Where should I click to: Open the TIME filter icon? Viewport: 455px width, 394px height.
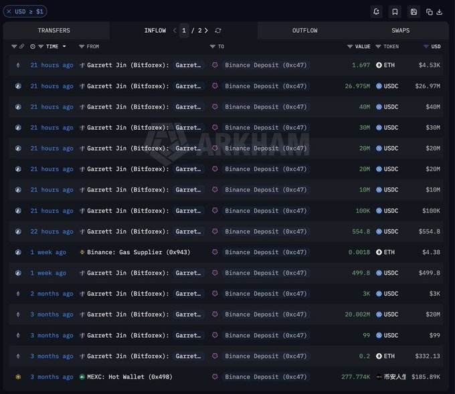[x=41, y=46]
